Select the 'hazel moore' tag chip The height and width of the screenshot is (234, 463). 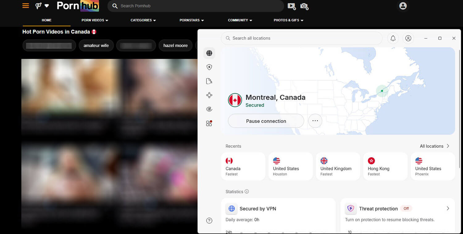pyautogui.click(x=175, y=46)
